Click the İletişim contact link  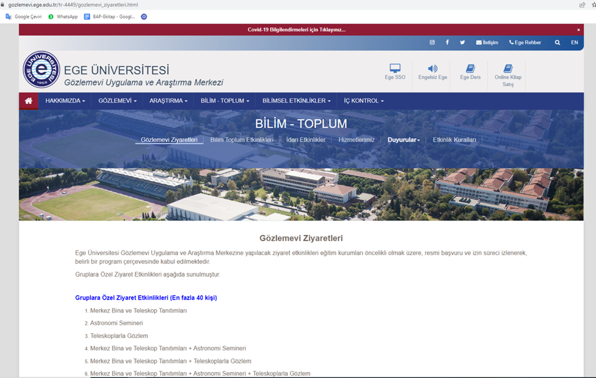(487, 42)
